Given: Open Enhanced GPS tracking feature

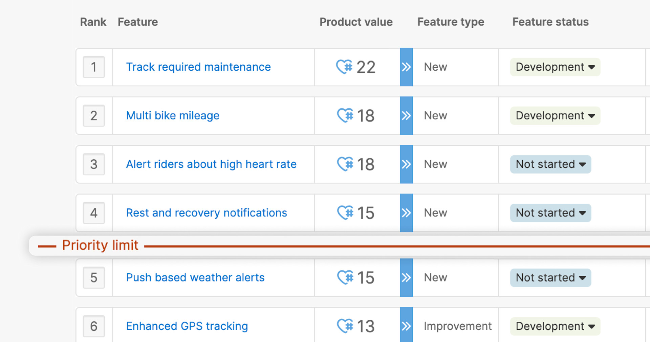Looking at the screenshot, I should click(x=187, y=326).
